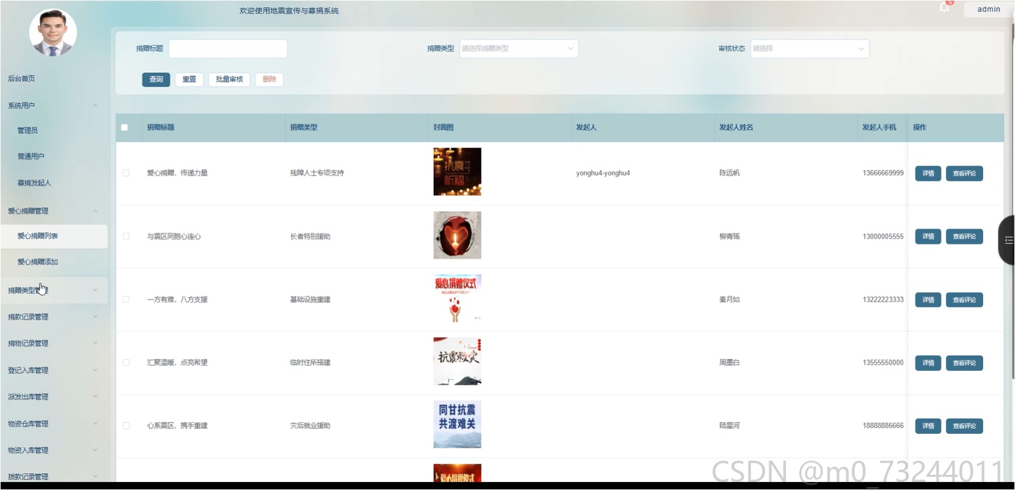Focus the 捐赠标题 search field
1015x490 pixels.
pos(228,49)
